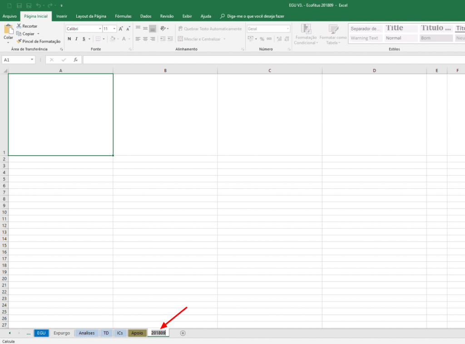Click the fill color bucket
The image size is (465, 344).
coord(113,39)
